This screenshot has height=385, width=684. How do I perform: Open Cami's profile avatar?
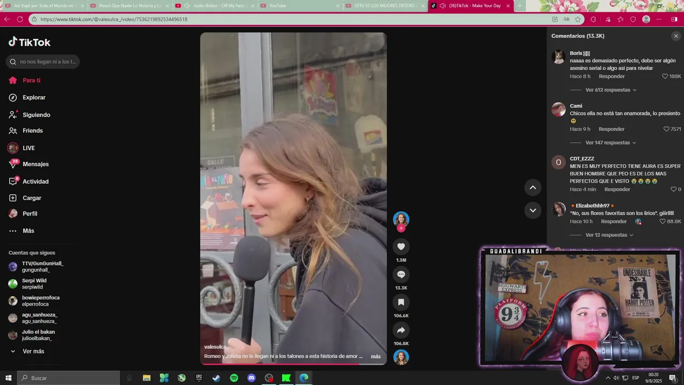558,110
